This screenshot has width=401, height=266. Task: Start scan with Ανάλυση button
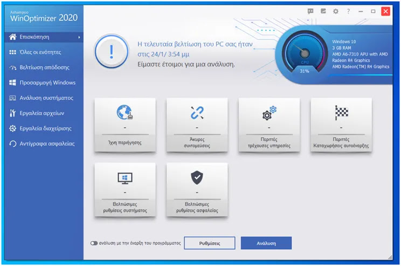(x=266, y=243)
